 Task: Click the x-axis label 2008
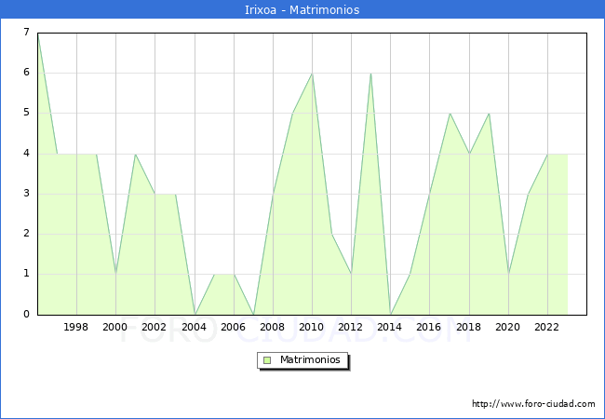273,327
